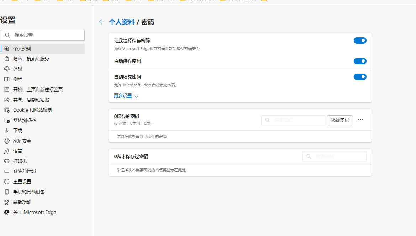
Task: Click the accessibility icon for 辅助功能
Action: (7, 202)
